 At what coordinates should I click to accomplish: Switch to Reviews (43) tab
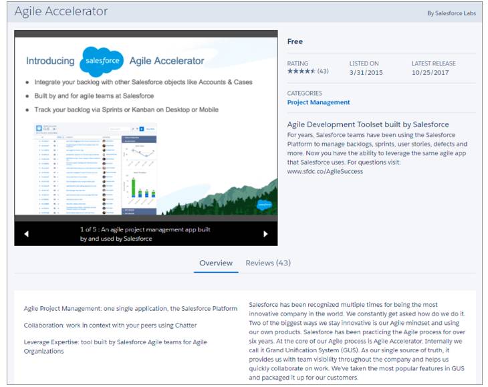tap(268, 263)
